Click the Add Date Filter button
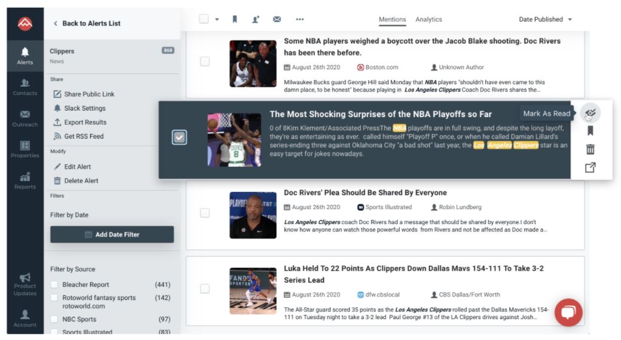 112,234
